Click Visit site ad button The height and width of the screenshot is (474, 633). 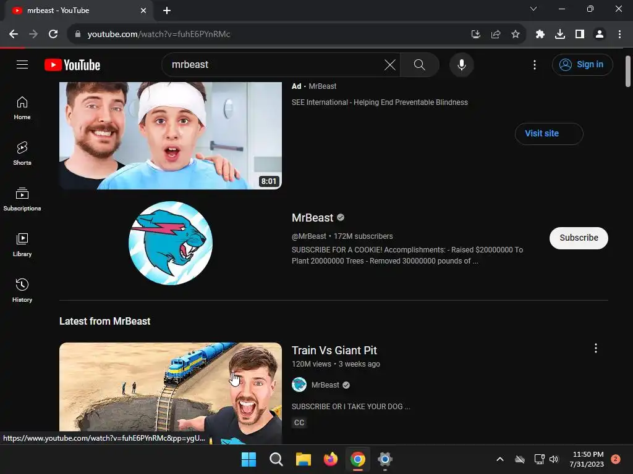tap(549, 133)
